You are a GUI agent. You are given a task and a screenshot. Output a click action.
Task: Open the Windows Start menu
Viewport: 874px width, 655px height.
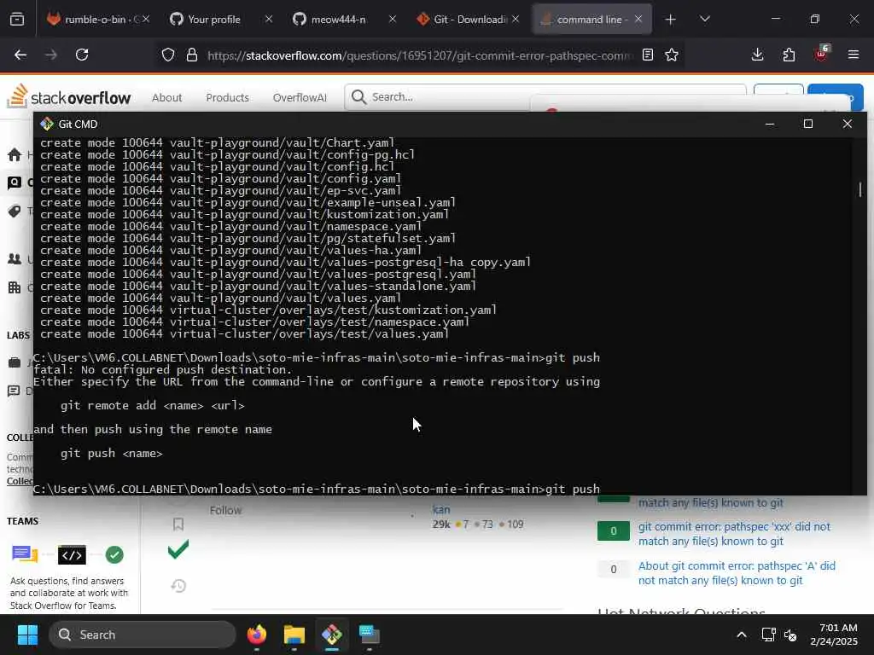(27, 635)
